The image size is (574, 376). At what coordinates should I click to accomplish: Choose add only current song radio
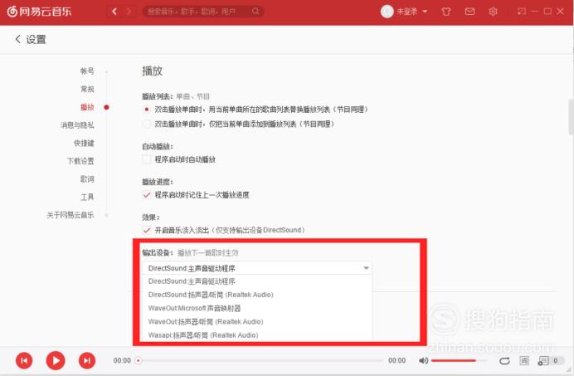(147, 124)
